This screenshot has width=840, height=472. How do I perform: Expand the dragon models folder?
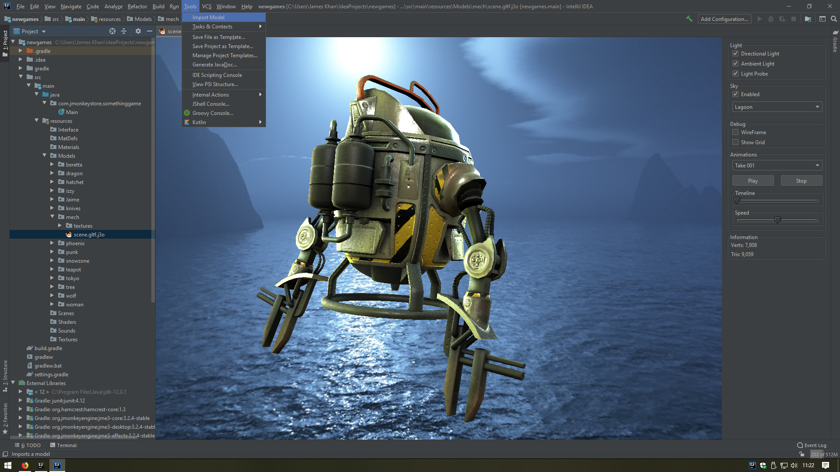click(x=52, y=174)
